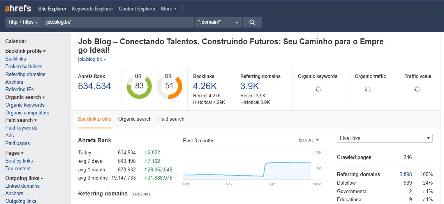Click the Traffic value loading spinner
This screenshot has height=204, width=444.
[x=418, y=89]
